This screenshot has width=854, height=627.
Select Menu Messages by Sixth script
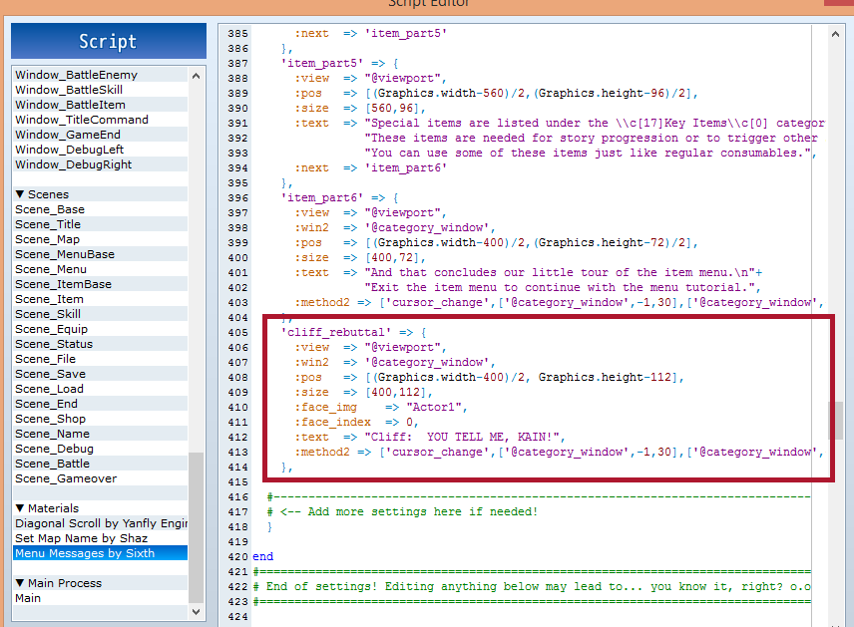[100, 553]
